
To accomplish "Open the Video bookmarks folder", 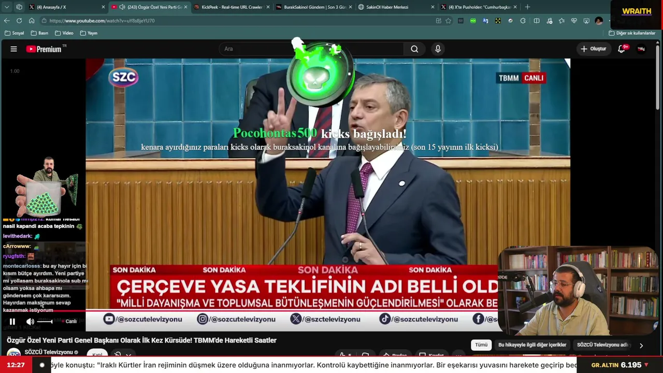I will (64, 33).
